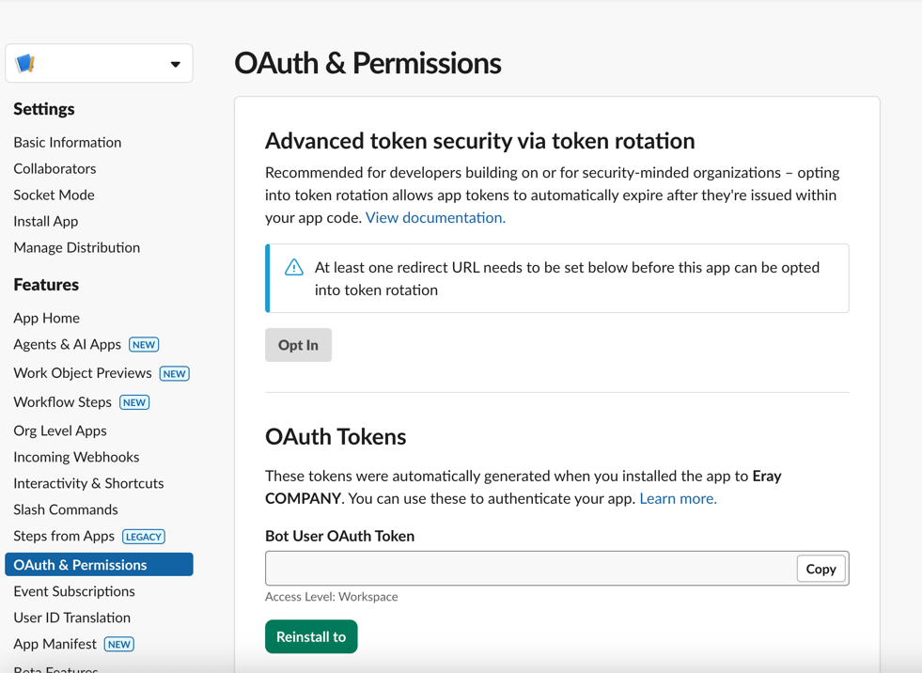The width and height of the screenshot is (922, 673).
Task: Open Basic Information settings
Action: (x=67, y=142)
